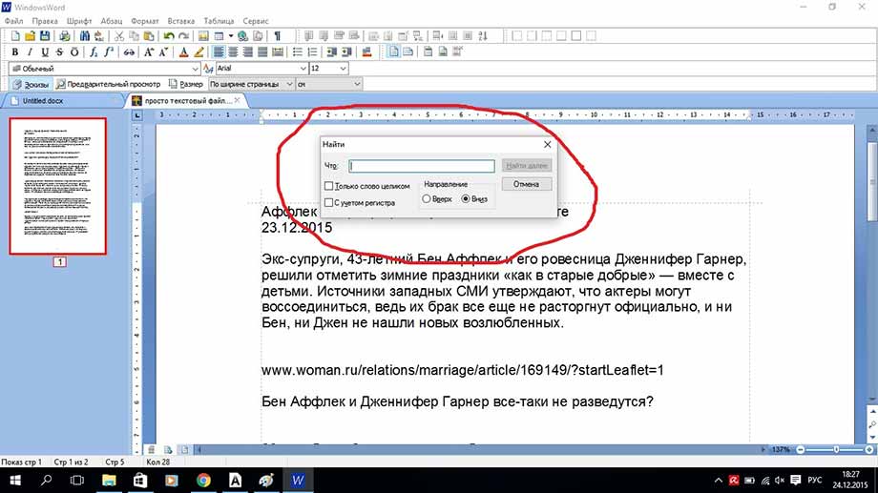Select 'Вниз' search direction

[466, 198]
